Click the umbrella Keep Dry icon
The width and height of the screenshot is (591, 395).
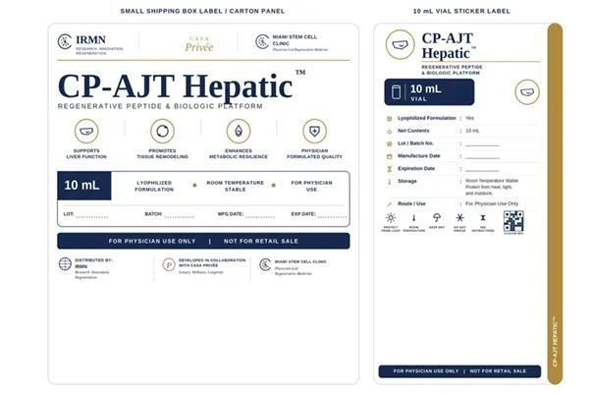[437, 218]
